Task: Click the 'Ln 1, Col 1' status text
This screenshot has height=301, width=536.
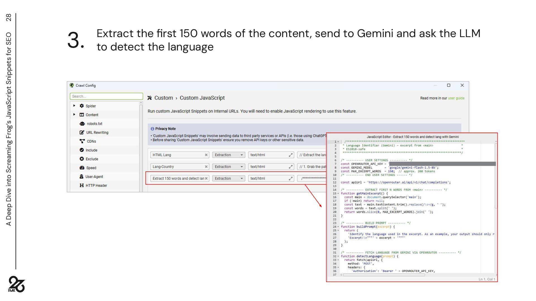Action: coord(487,279)
